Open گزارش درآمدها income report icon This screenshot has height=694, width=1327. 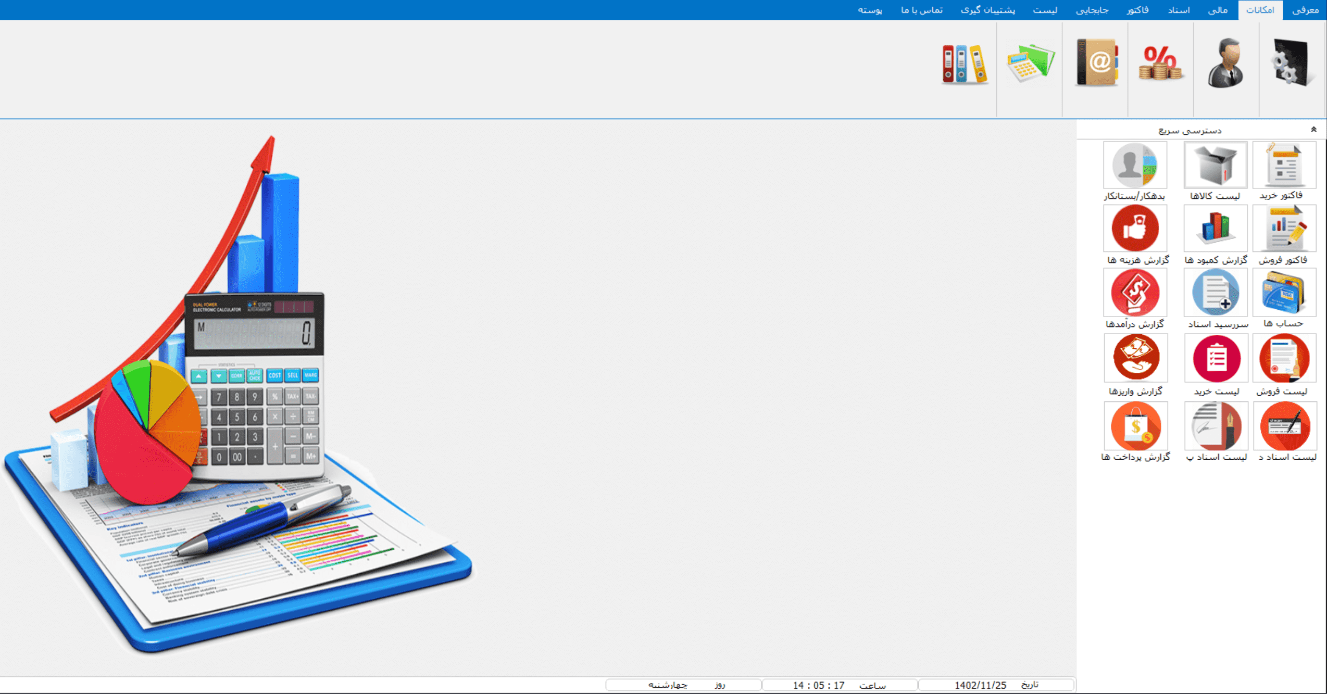tap(1136, 293)
